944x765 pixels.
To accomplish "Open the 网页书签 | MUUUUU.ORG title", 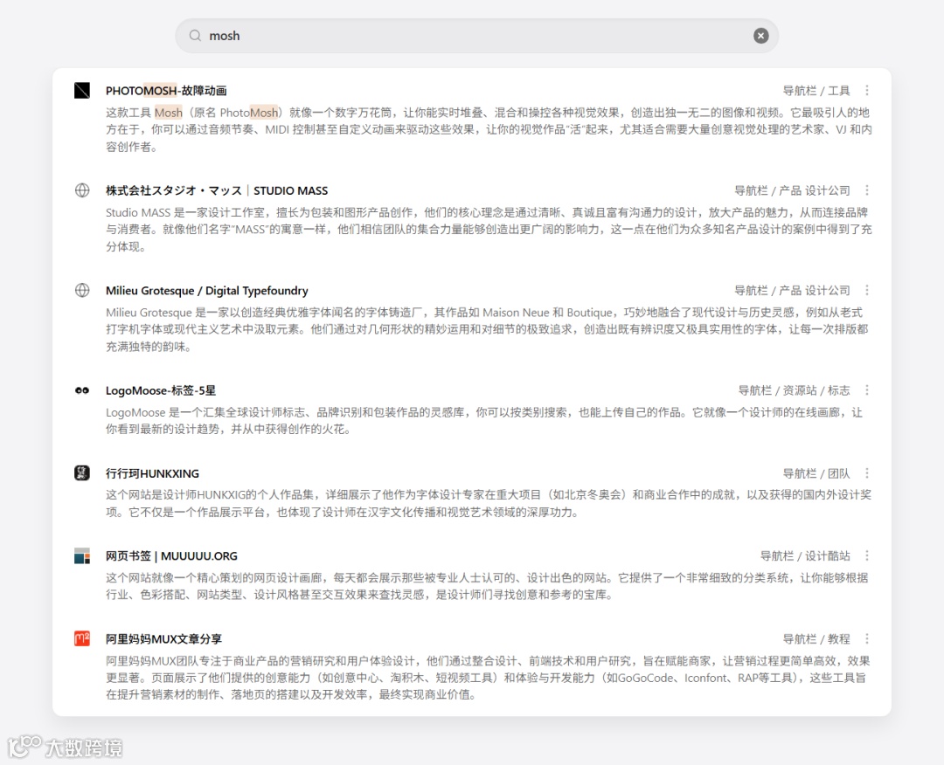I will 171,555.
